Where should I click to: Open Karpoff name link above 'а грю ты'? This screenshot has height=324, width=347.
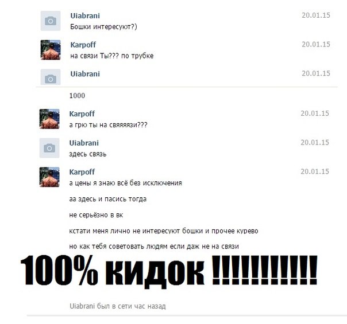(82, 114)
